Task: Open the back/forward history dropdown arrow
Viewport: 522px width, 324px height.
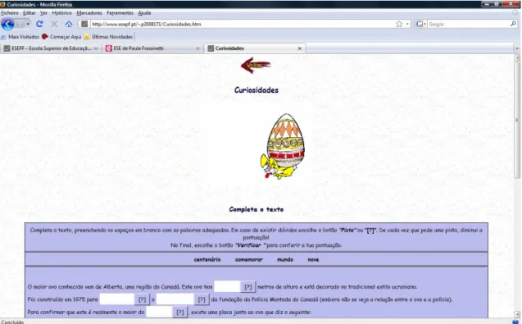Action: coord(28,25)
